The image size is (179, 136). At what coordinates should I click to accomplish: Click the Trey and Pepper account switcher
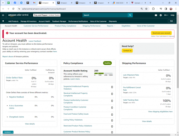(47, 15)
